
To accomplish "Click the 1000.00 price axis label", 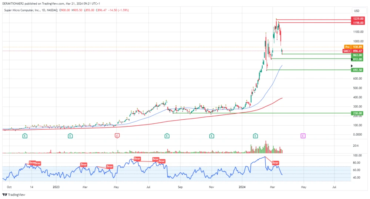I will tap(358, 42).
